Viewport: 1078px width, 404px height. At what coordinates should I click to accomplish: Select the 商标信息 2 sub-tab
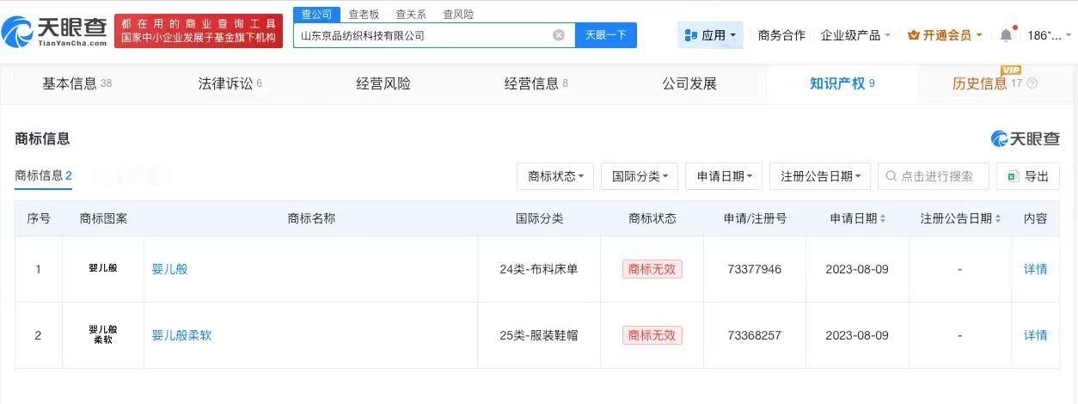pos(43,176)
